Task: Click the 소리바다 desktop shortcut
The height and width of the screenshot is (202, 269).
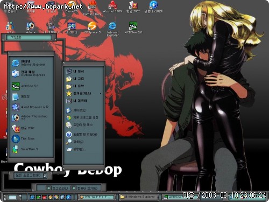Action: click(72, 27)
